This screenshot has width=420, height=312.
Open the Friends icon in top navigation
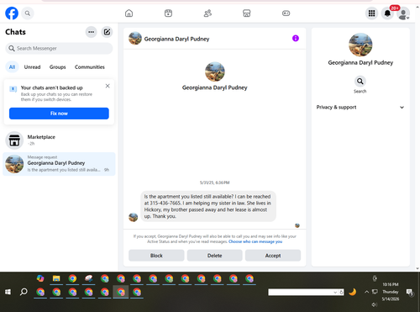(x=207, y=13)
